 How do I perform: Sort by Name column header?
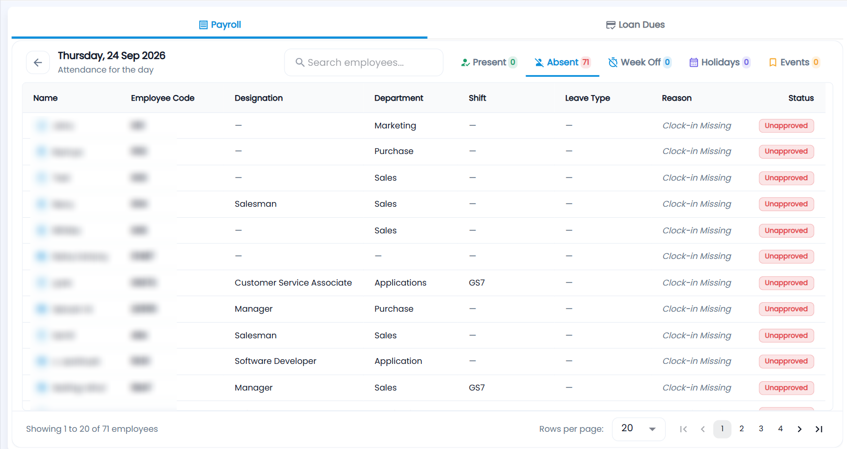click(45, 98)
